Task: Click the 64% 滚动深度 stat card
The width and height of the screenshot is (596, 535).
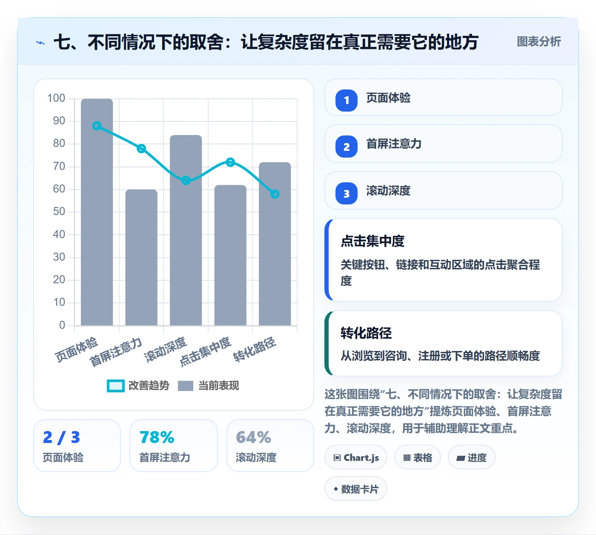Action: (270, 446)
